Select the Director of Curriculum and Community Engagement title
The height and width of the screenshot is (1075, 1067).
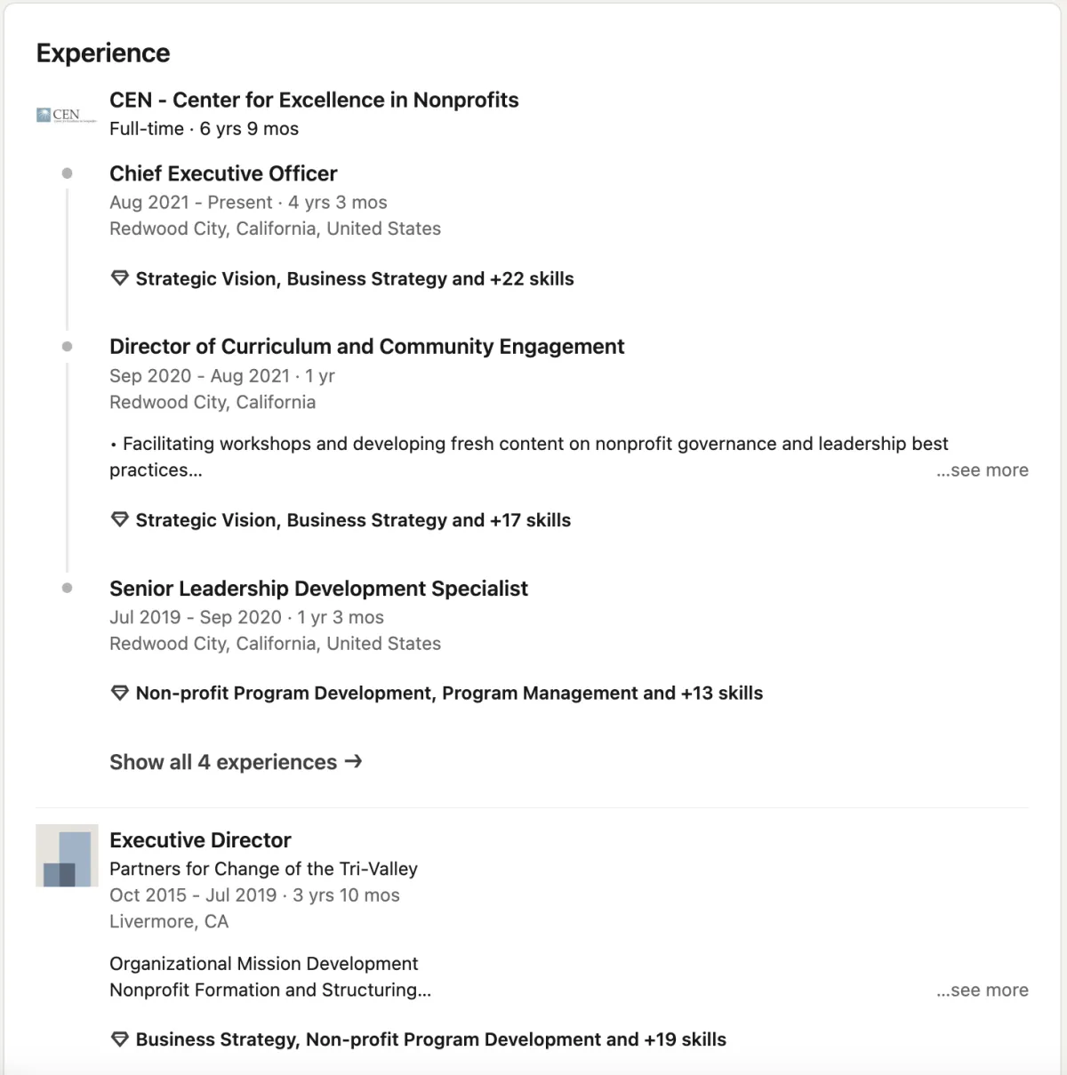click(x=366, y=346)
